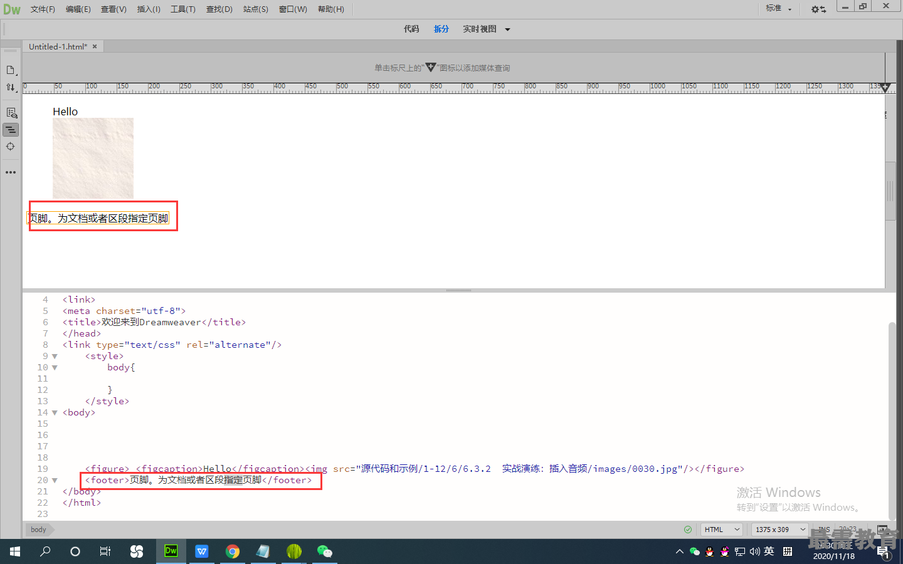Click the figure code on line 19
Image resolution: width=903 pixels, height=564 pixels.
(x=415, y=469)
